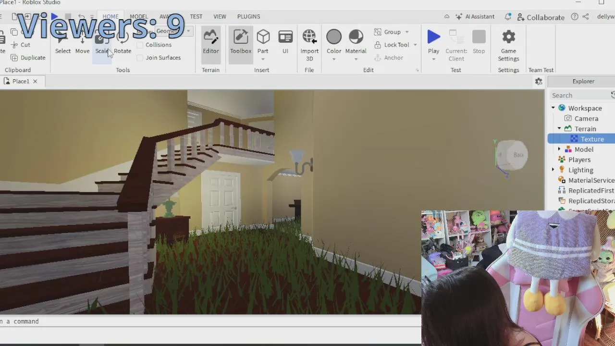Insert a Part via the cube icon
The image size is (615, 346).
(x=263, y=37)
